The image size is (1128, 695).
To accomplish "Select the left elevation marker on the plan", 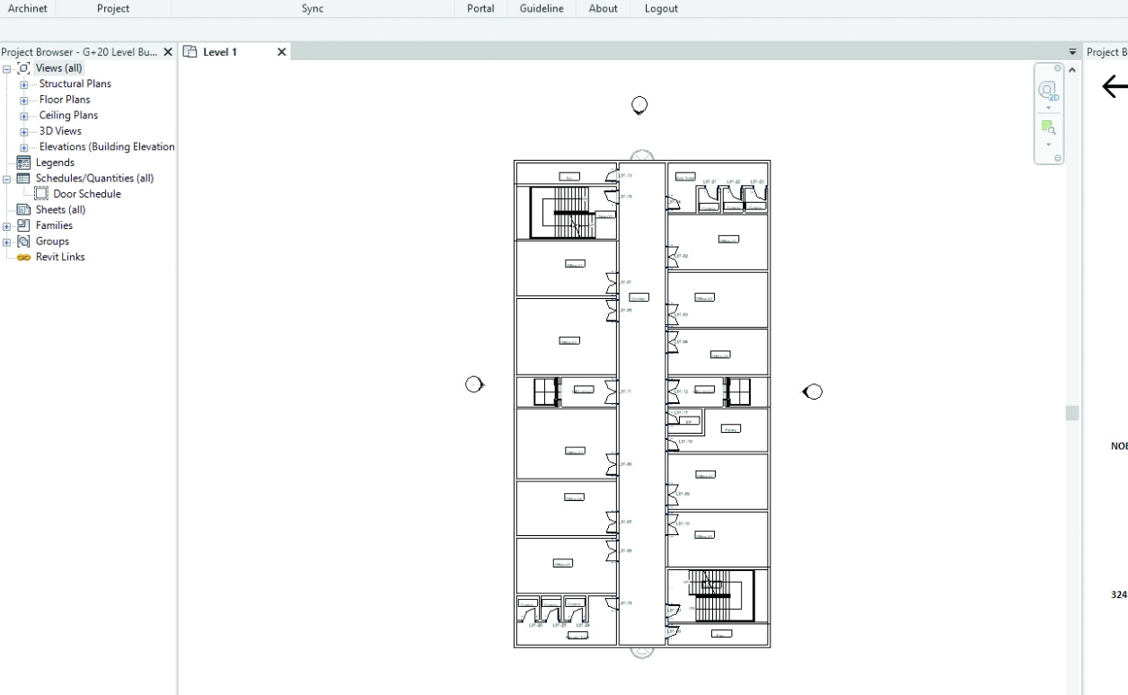I will click(474, 384).
